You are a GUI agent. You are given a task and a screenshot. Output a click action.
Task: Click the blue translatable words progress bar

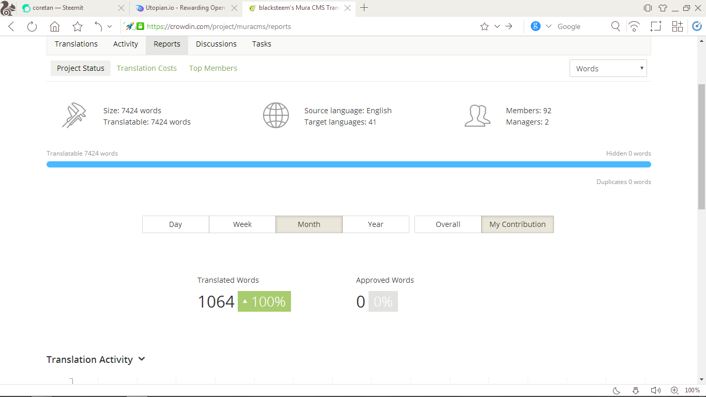click(349, 164)
